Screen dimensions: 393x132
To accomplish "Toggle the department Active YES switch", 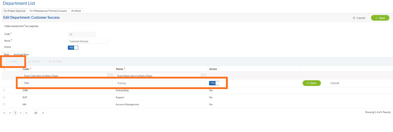I will pos(73,48).
